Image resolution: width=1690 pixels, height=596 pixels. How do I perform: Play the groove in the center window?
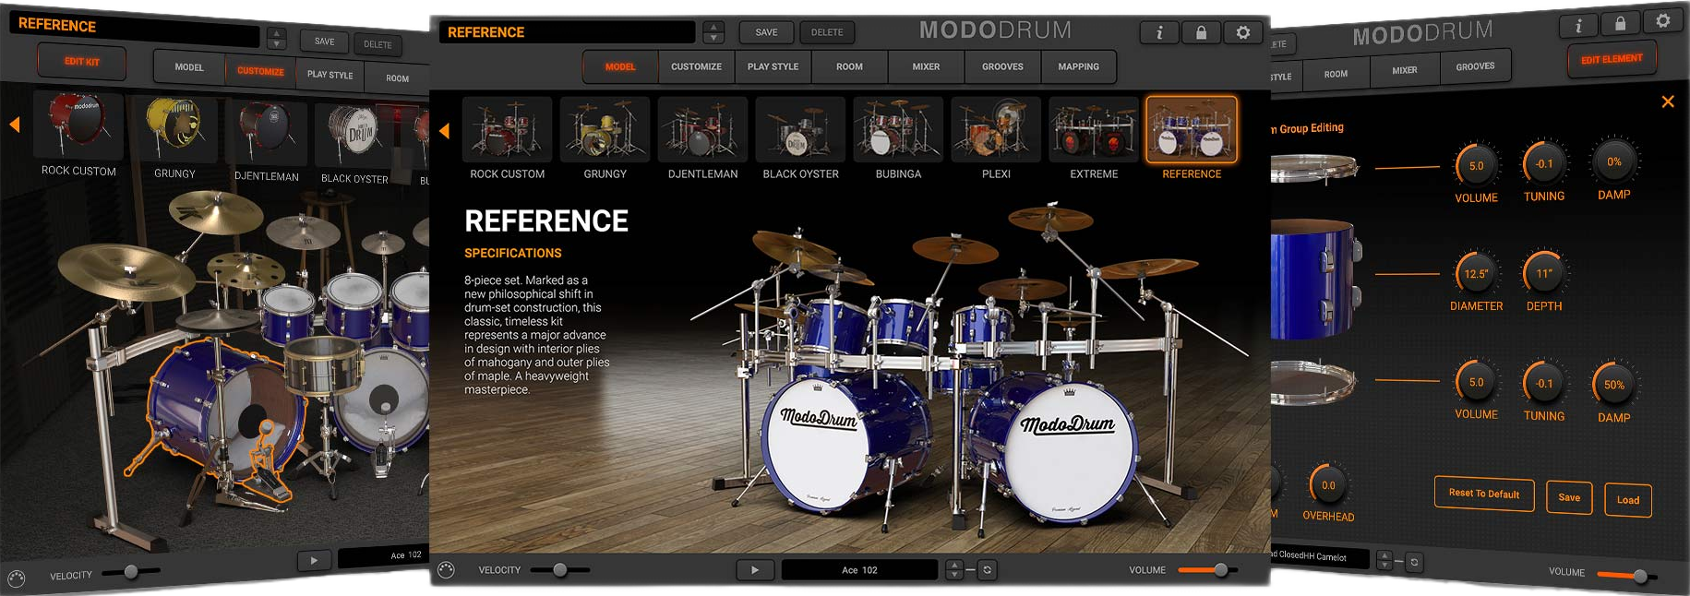(x=755, y=570)
